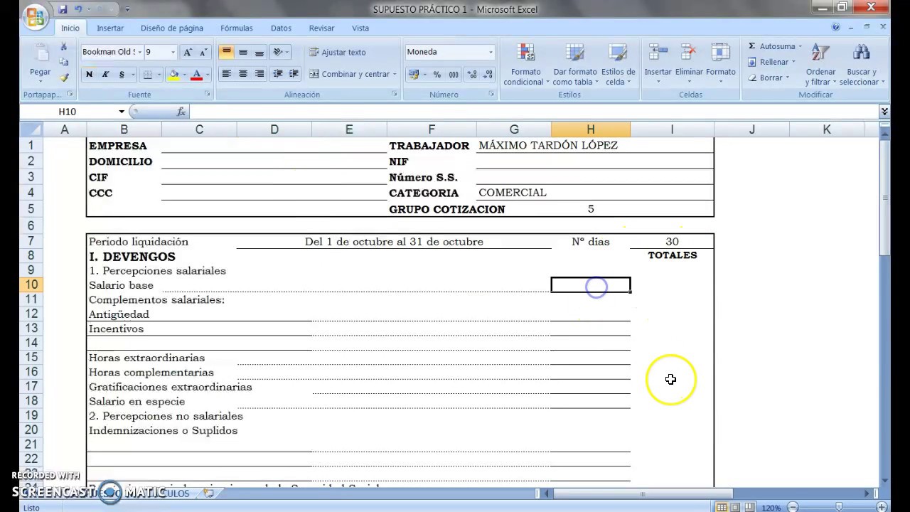Click the Eliminar cells icon
910x512 pixels.
click(x=688, y=53)
